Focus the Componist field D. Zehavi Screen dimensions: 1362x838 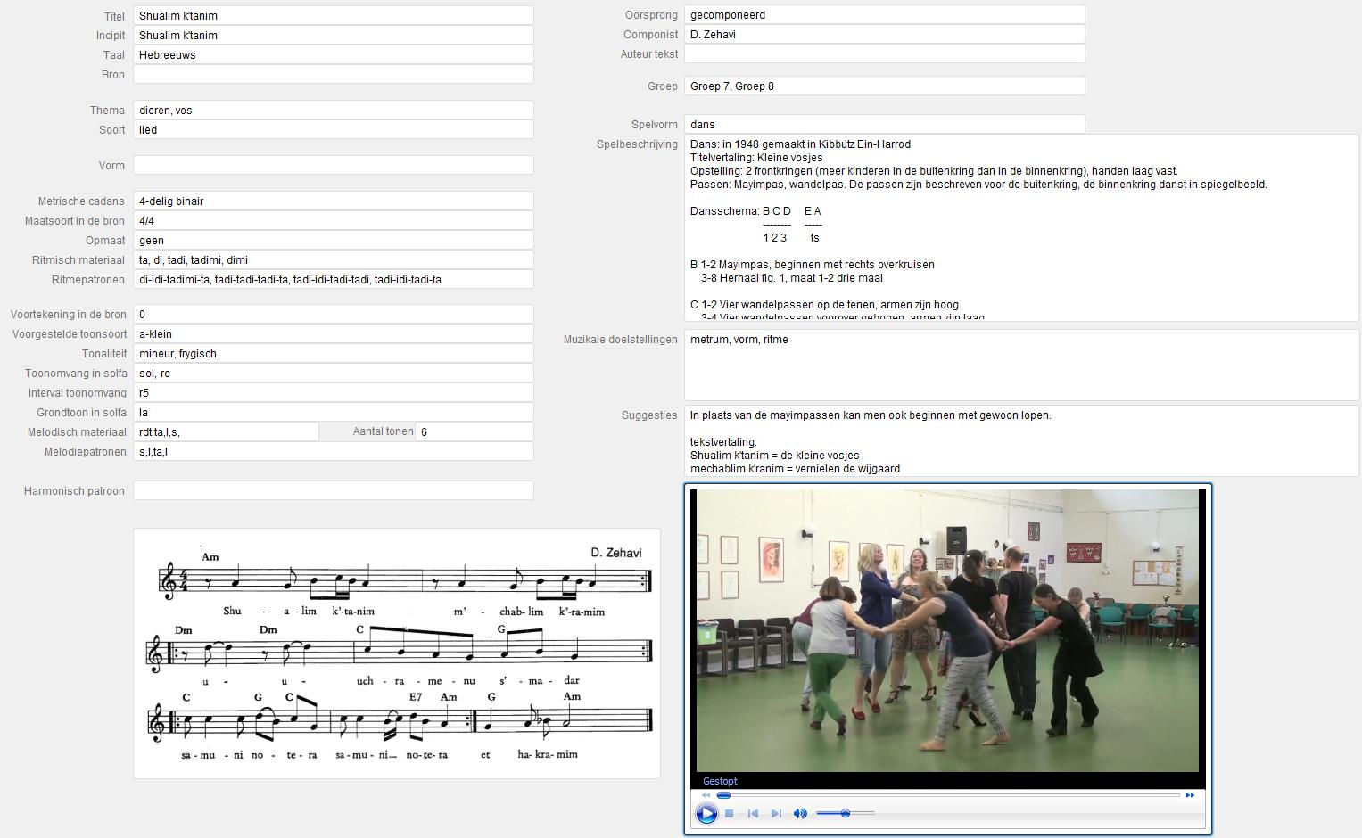pyautogui.click(x=883, y=35)
